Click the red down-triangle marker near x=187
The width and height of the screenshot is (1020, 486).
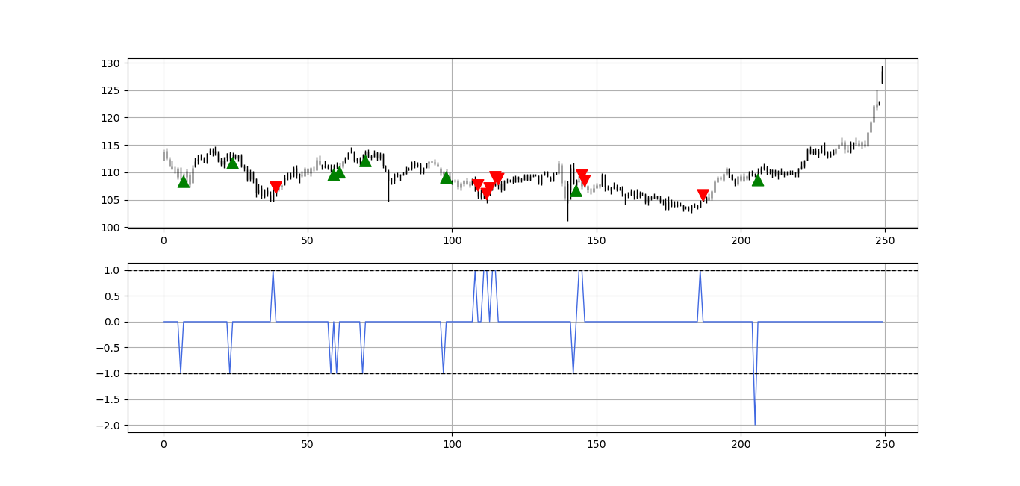(x=703, y=196)
